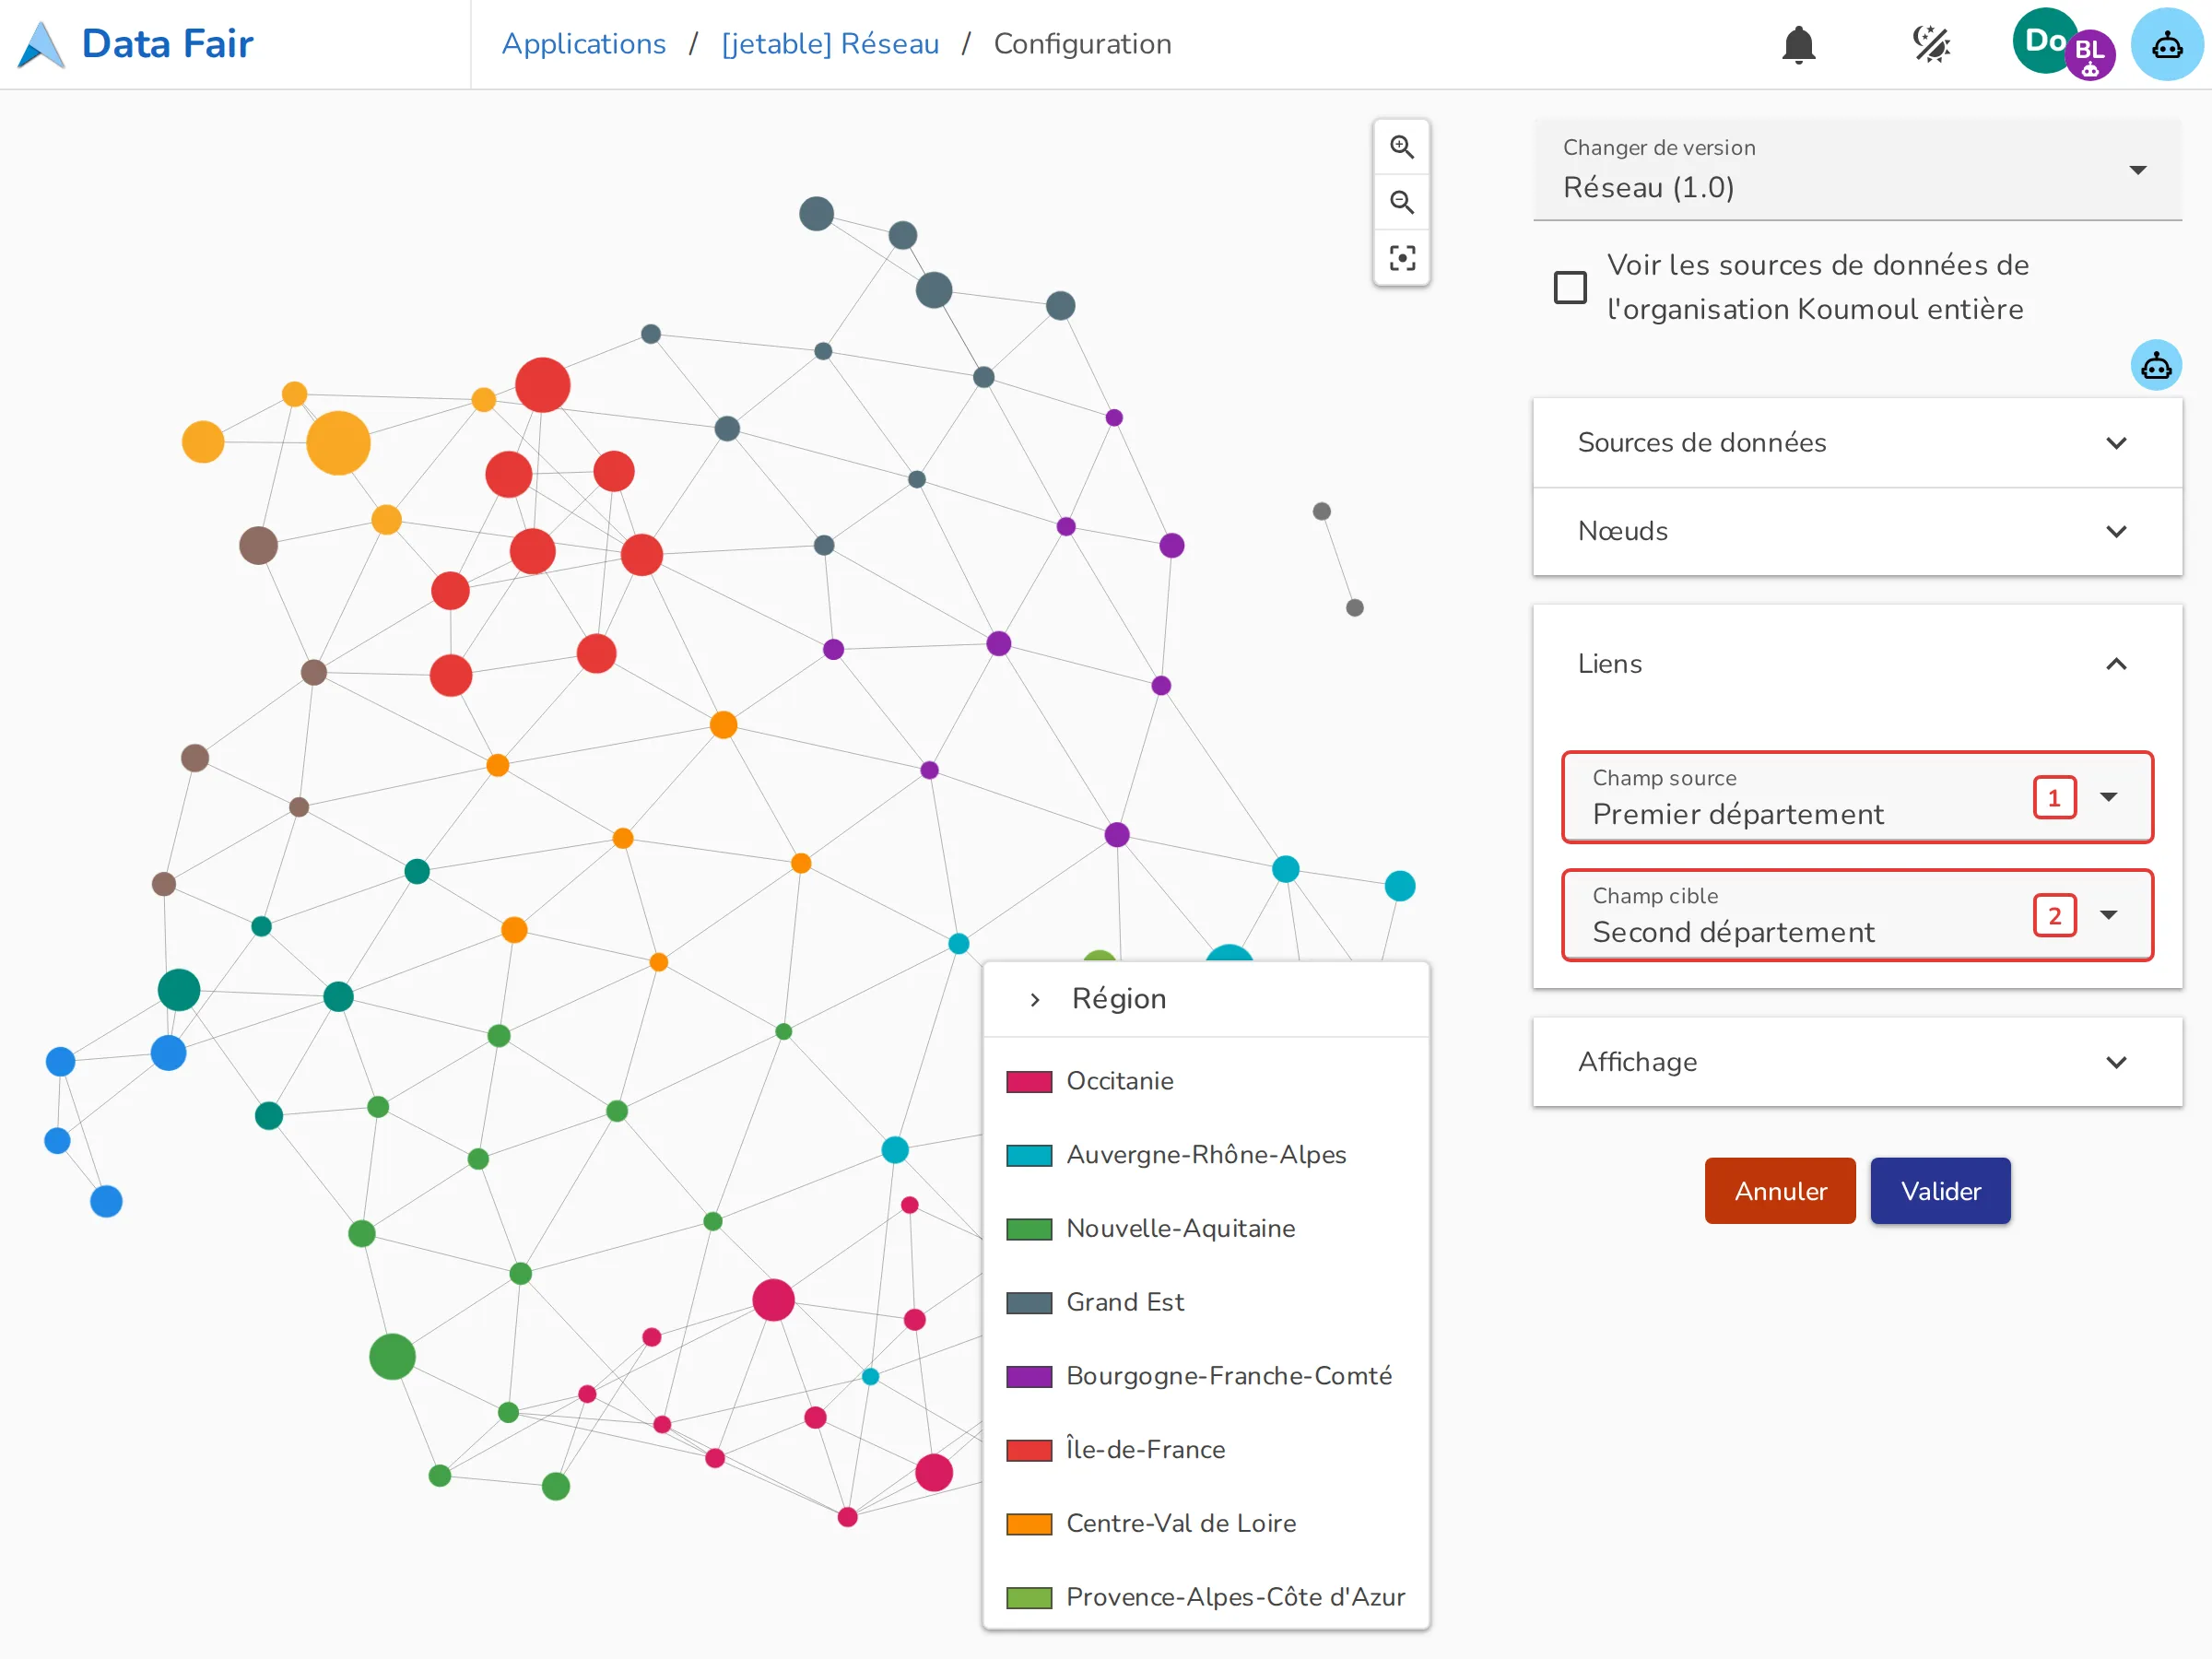This screenshot has height=1659, width=2212.
Task: Expand the Sources de données section
Action: [x=1857, y=443]
